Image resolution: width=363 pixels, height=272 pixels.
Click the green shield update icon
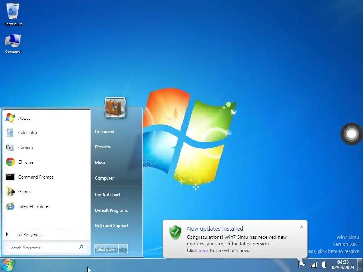tap(175, 232)
